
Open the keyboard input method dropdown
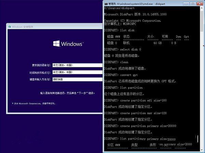[78, 79]
